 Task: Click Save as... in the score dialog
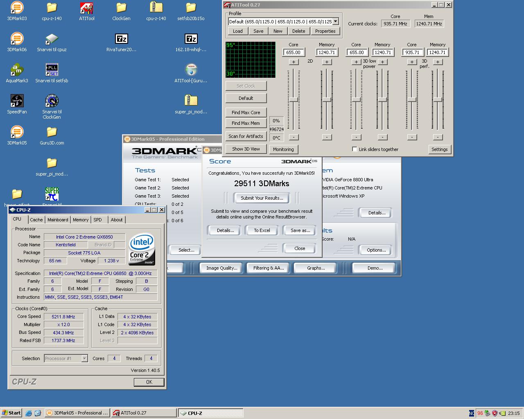[300, 230]
